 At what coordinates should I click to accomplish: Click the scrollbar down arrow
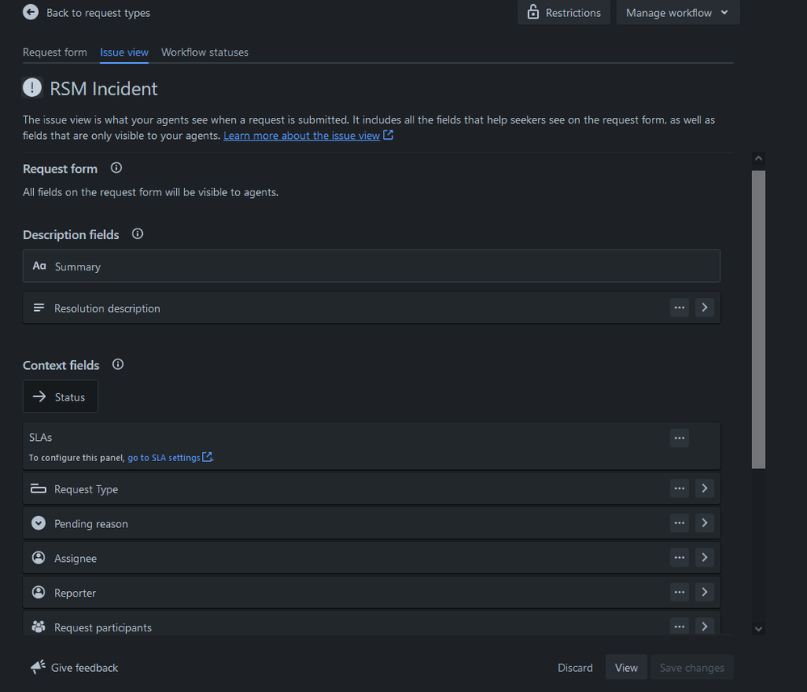click(x=758, y=628)
